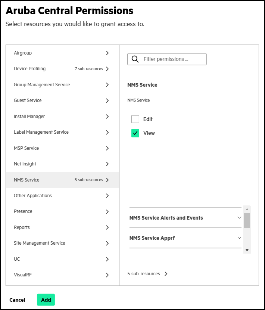Click the chevron arrow beside Device Profiling
This screenshot has width=265, height=310.
pos(107,69)
